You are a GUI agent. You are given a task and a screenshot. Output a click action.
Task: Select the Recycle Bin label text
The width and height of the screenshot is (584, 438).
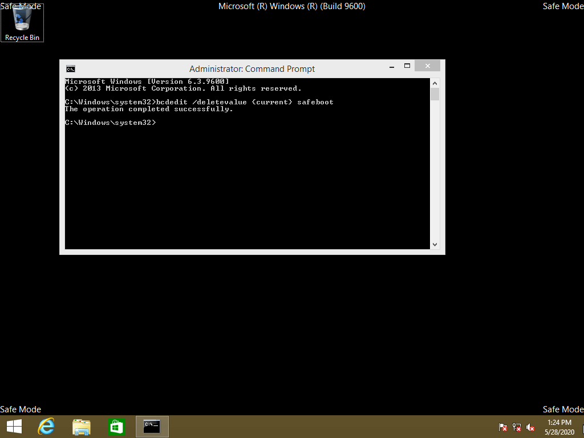tap(22, 38)
